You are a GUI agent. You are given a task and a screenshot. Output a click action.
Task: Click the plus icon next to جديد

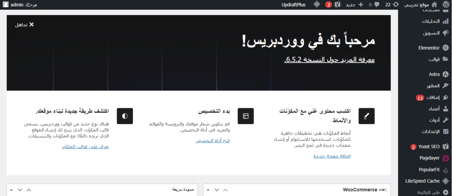[x=361, y=5]
